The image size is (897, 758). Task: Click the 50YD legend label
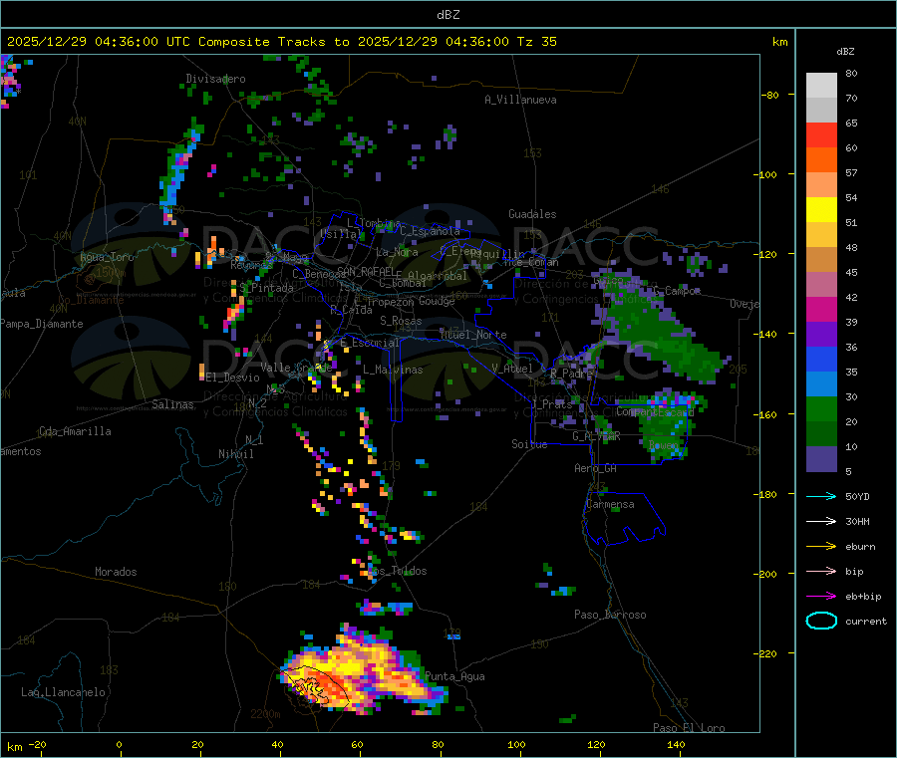(x=857, y=496)
